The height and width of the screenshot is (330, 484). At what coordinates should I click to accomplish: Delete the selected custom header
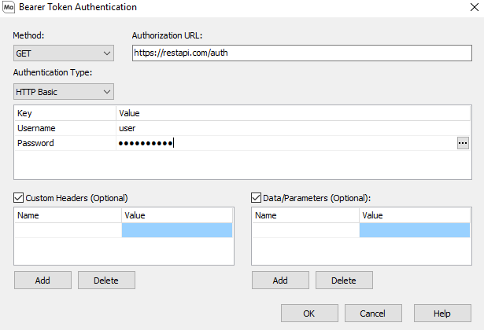[x=106, y=280]
